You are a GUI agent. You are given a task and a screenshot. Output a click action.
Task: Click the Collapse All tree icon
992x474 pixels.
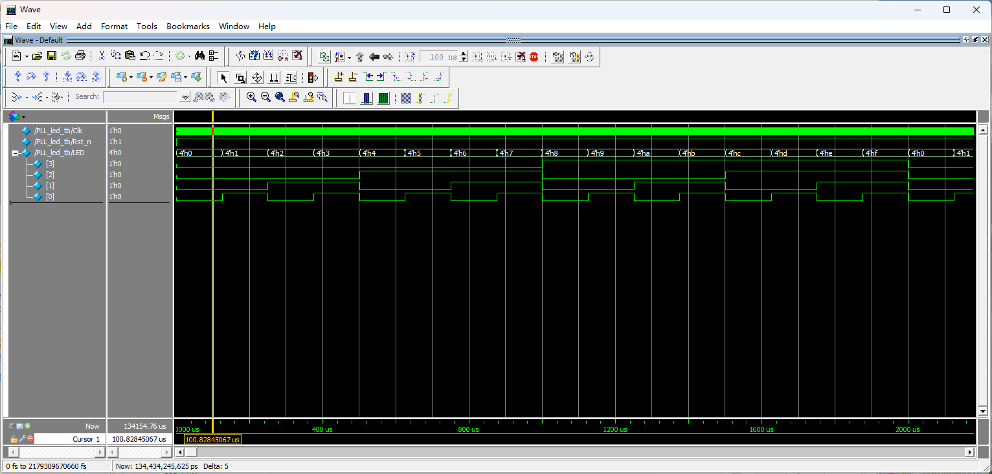213,56
